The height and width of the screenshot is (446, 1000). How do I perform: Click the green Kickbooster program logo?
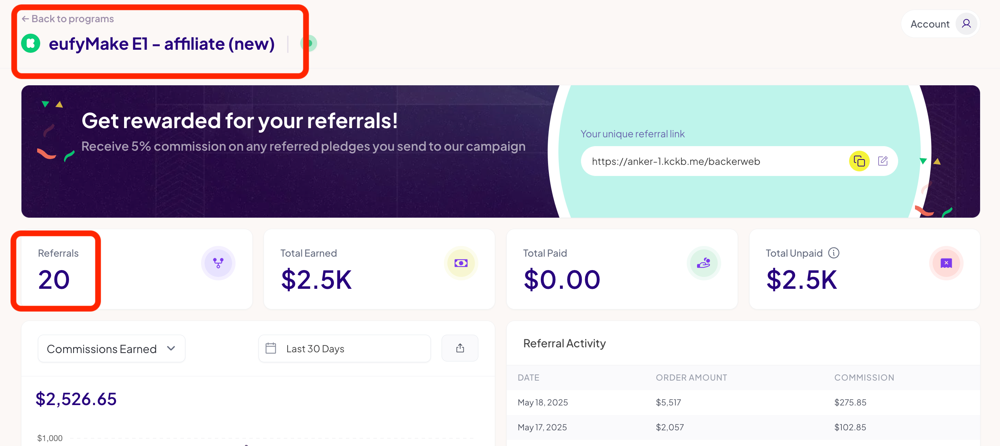pos(31,44)
